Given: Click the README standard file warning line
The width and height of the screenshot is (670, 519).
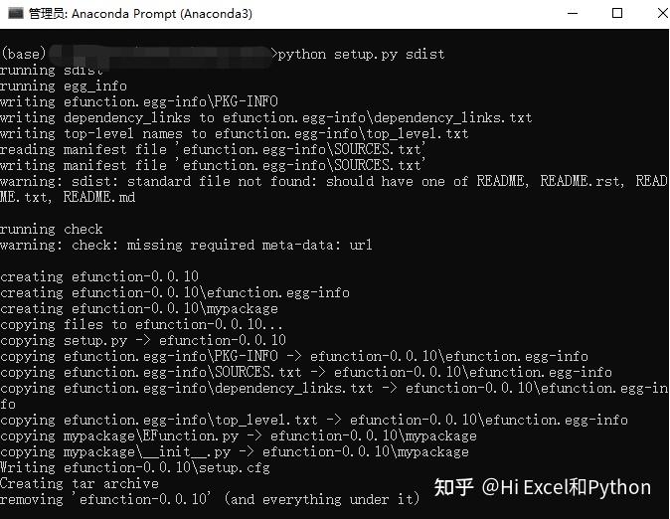Looking at the screenshot, I should coord(333,189).
